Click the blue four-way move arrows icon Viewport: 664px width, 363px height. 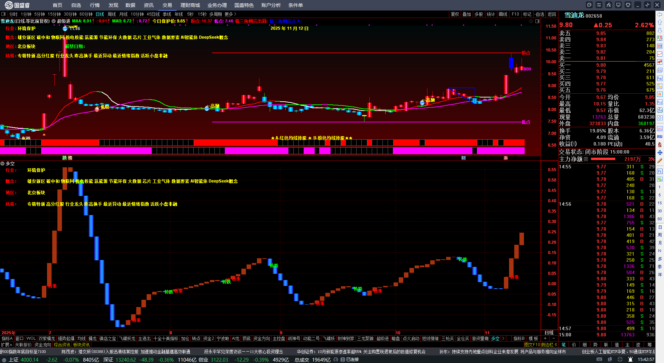[660, 152]
